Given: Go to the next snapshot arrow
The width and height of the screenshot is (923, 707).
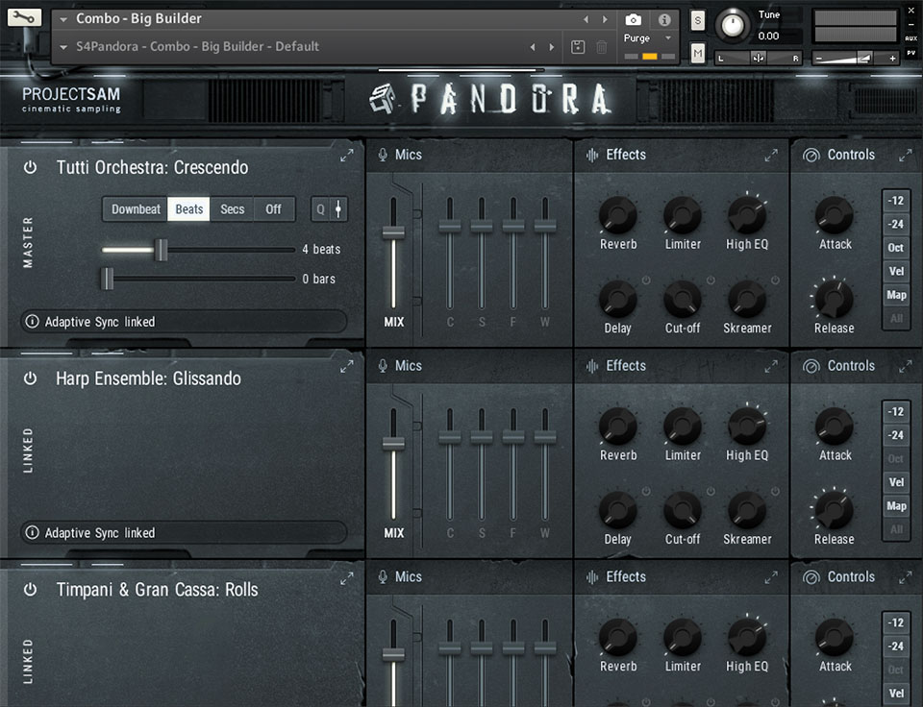Looking at the screenshot, I should click(x=552, y=47).
